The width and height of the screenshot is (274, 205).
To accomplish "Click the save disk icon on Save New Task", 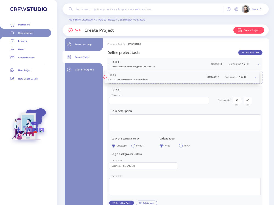I will point(114,203).
